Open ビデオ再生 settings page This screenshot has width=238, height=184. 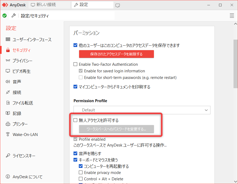(x=22, y=71)
